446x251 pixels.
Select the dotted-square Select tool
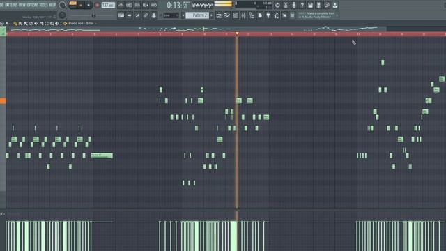[47, 23]
